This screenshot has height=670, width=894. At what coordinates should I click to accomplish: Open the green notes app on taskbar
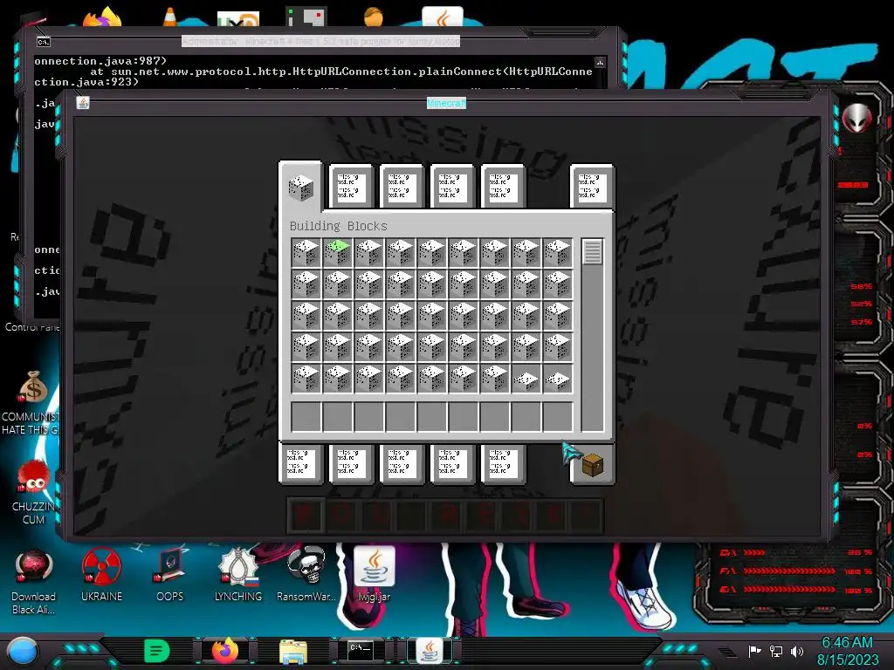pos(157,651)
